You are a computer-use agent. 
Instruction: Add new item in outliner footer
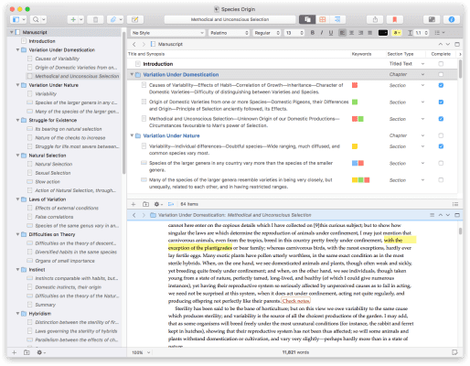click(x=134, y=204)
